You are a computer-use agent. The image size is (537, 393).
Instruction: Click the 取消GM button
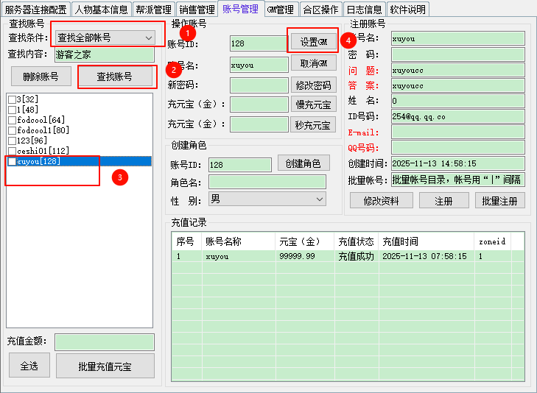[x=313, y=64]
